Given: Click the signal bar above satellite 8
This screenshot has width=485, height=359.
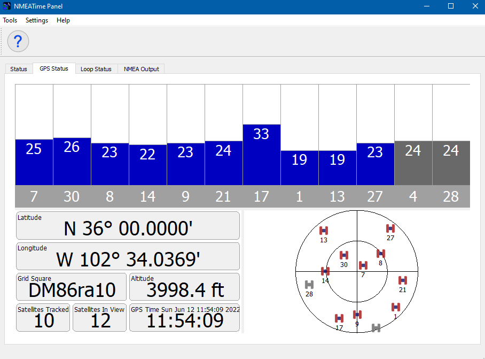Looking at the screenshot, I should pyautogui.click(x=110, y=164).
